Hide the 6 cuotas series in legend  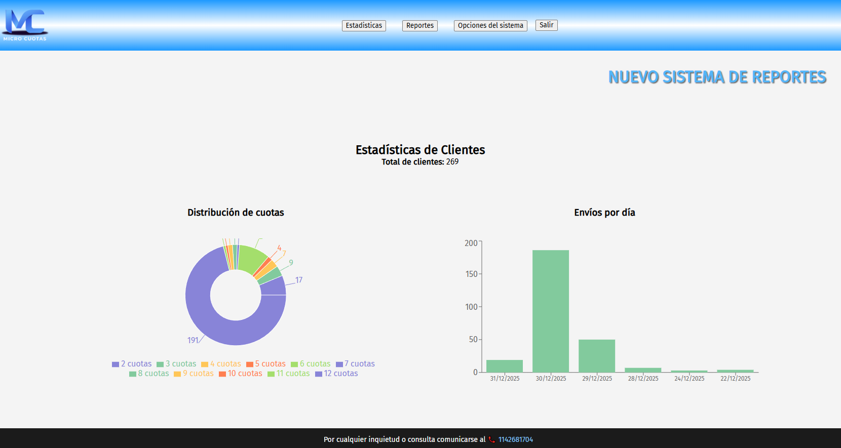coord(310,364)
